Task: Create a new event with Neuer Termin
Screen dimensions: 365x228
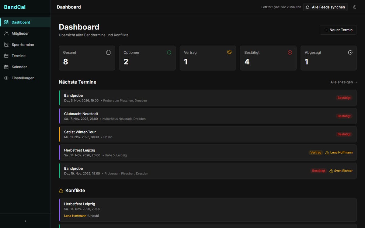Action: point(338,30)
